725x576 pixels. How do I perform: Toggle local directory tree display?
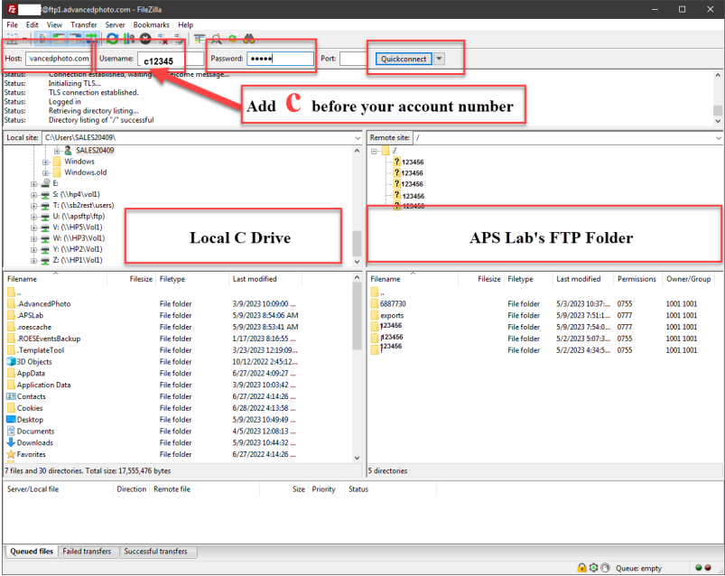(59, 39)
